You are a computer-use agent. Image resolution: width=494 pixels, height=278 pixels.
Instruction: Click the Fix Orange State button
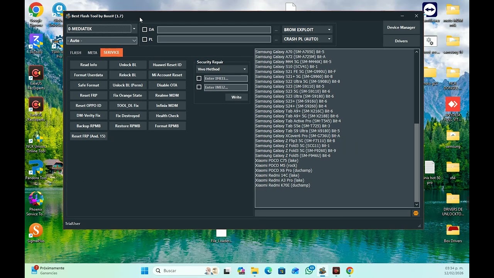point(128,95)
